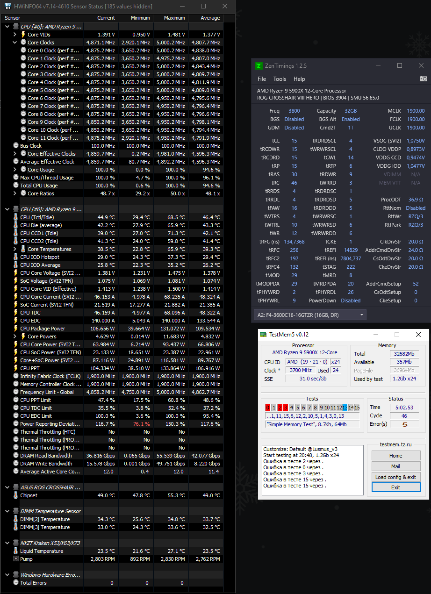Expand the Core Powers row

tap(15, 336)
